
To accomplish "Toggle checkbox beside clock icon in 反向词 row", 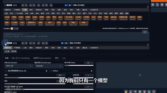I will [62, 43].
